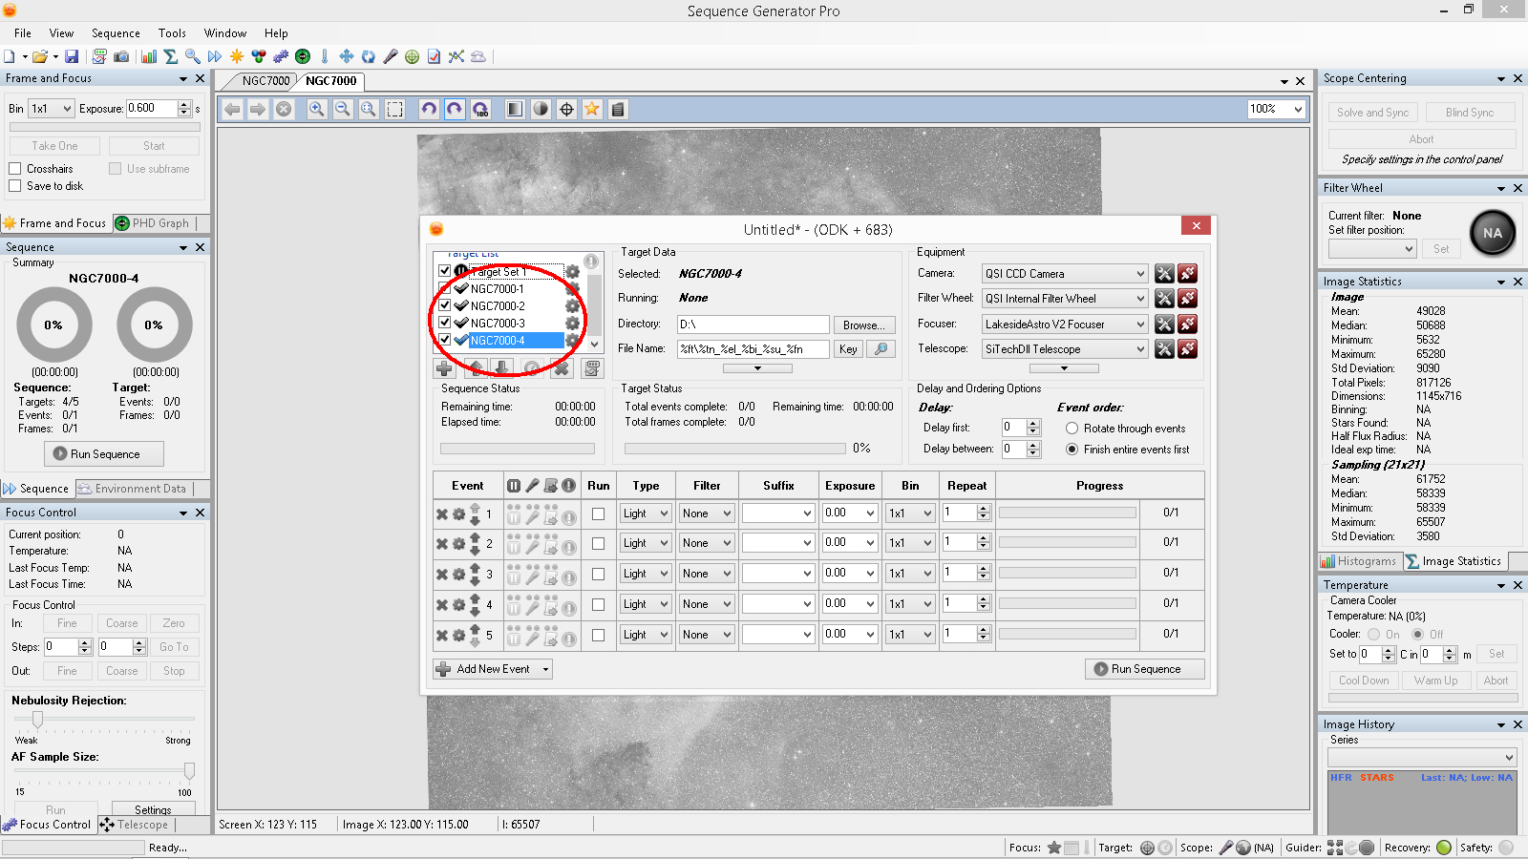Screen dimensions: 1528x859
Task: Add a new target with the plus icon
Action: (445, 367)
